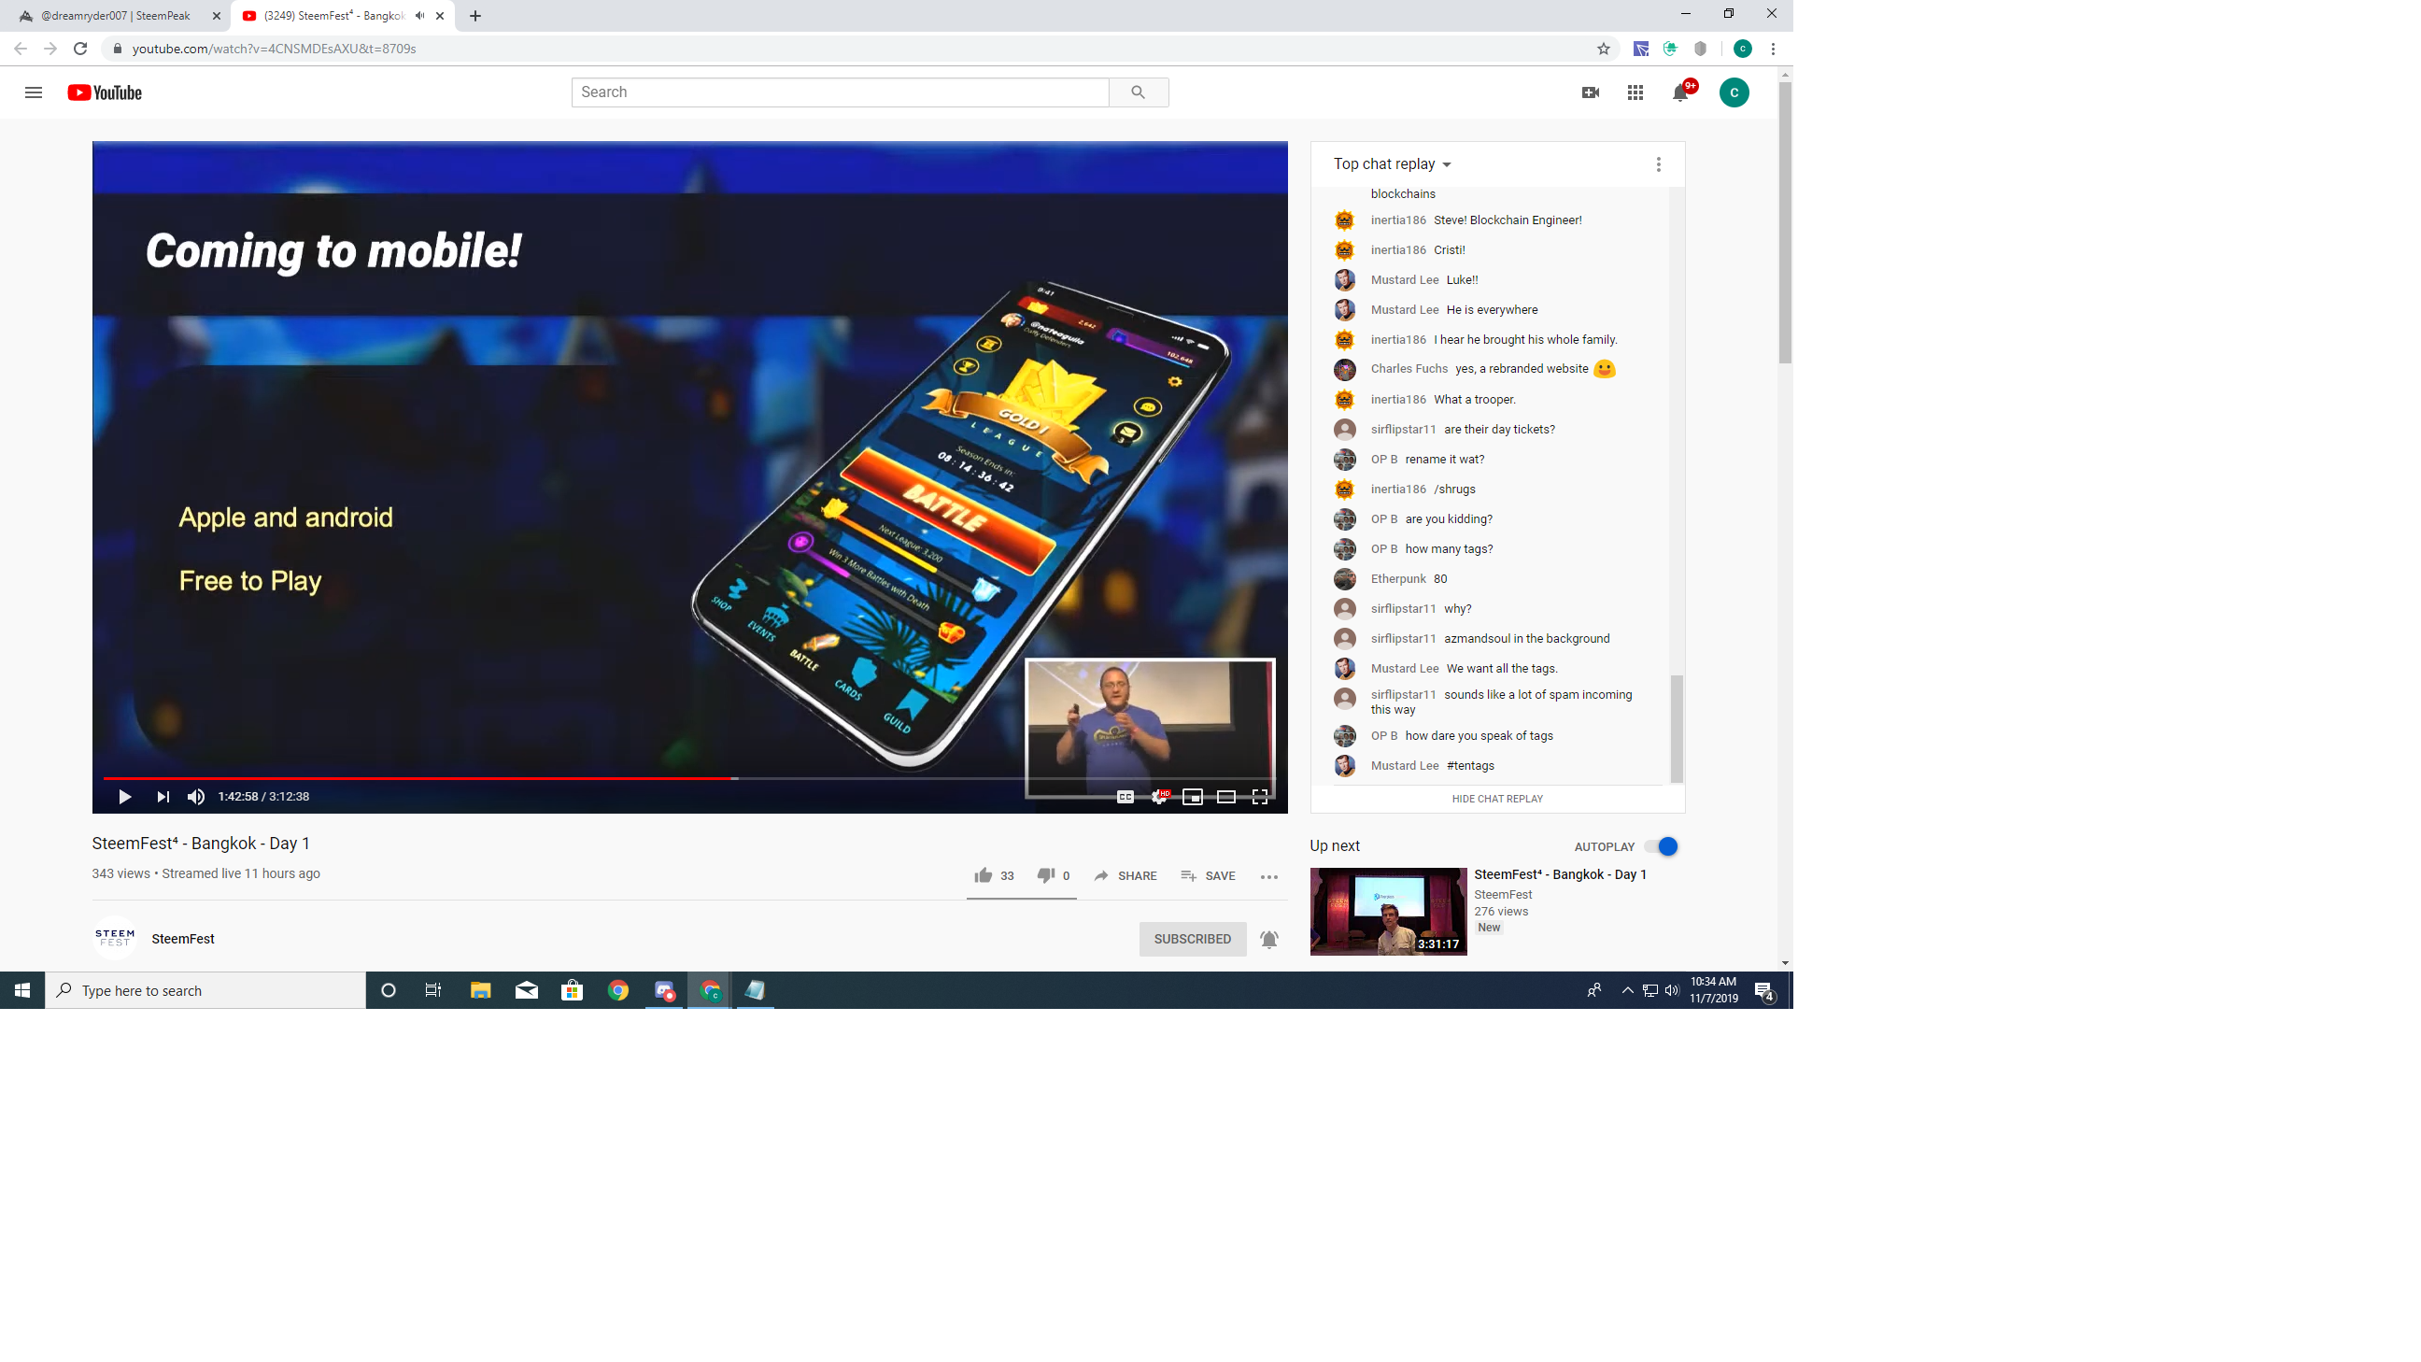
Task: Open the up next SteemFest video thumbnail
Action: (1388, 911)
